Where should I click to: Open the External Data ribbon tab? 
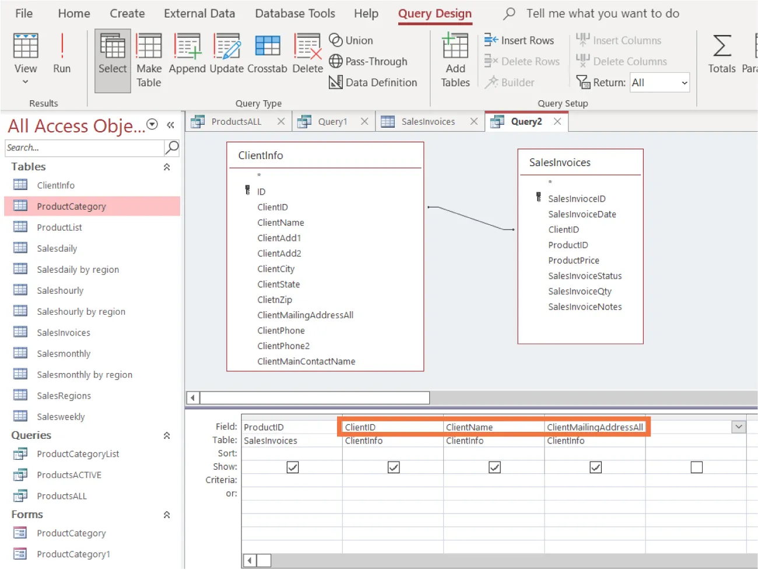pos(199,13)
